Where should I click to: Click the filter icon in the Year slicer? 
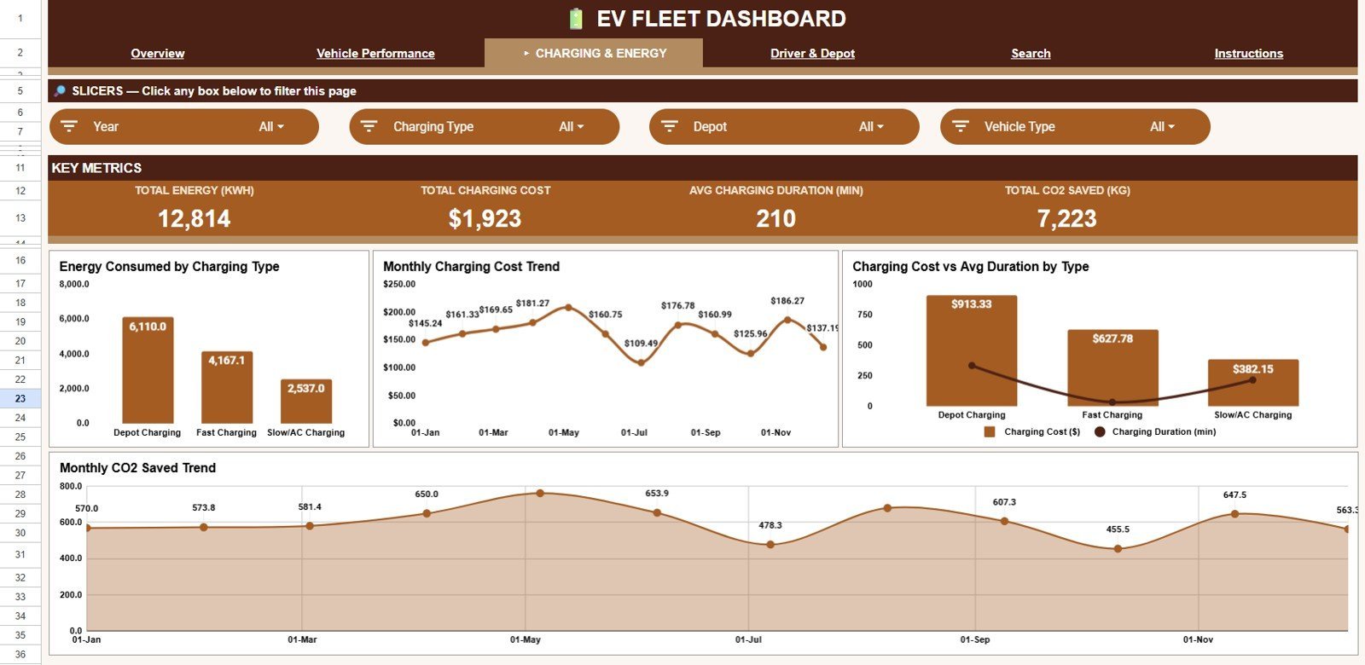click(69, 126)
